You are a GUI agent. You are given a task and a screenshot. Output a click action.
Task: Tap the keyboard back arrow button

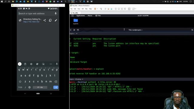20,64
